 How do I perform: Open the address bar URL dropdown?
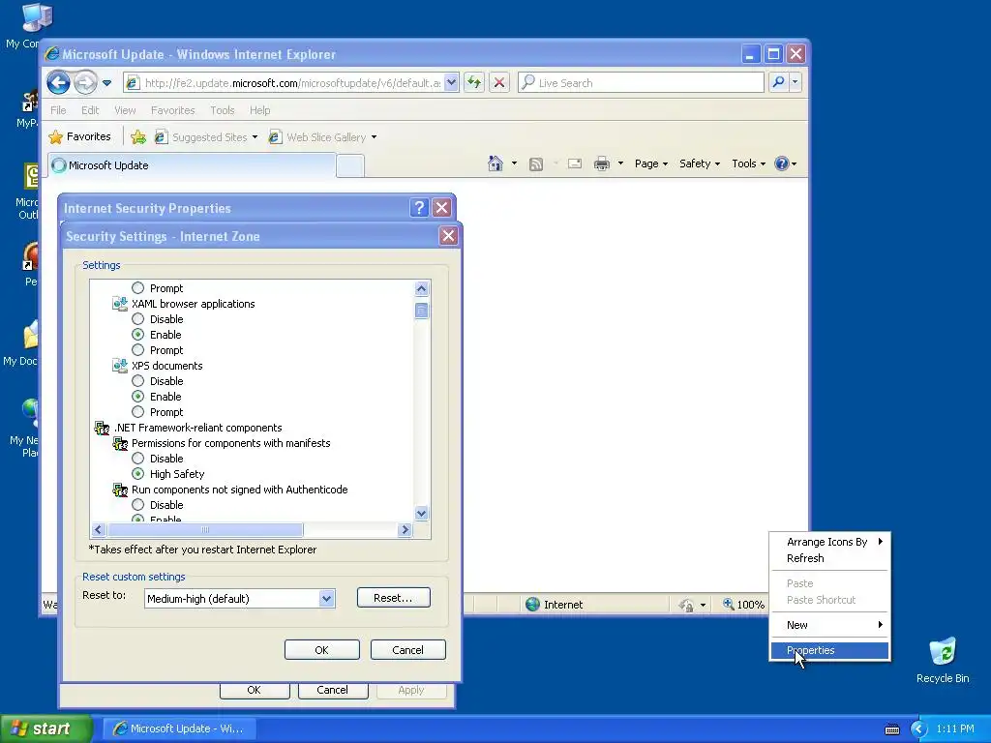coord(451,83)
